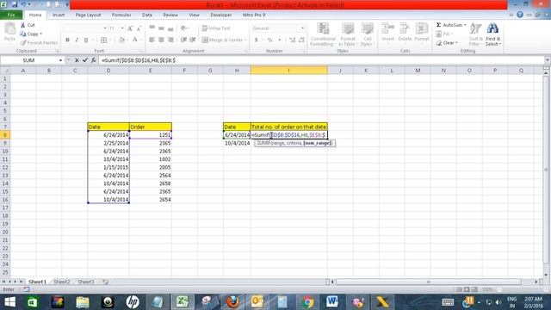Screen dimensions: 551x310
Task: Open Find & Select menu
Action: (493, 34)
